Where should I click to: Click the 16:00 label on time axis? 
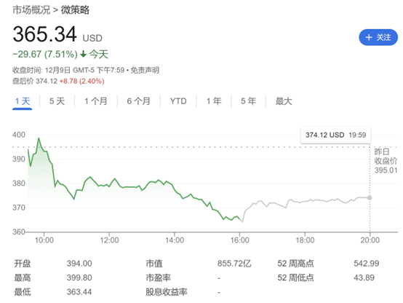click(x=239, y=240)
